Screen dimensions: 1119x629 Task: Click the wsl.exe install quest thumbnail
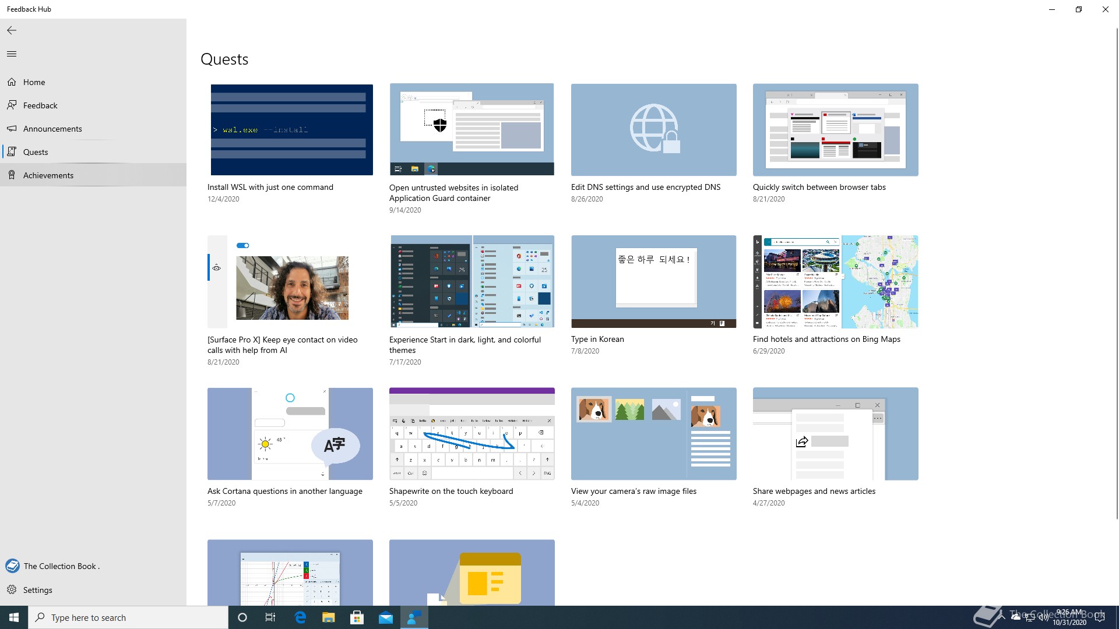pos(291,130)
